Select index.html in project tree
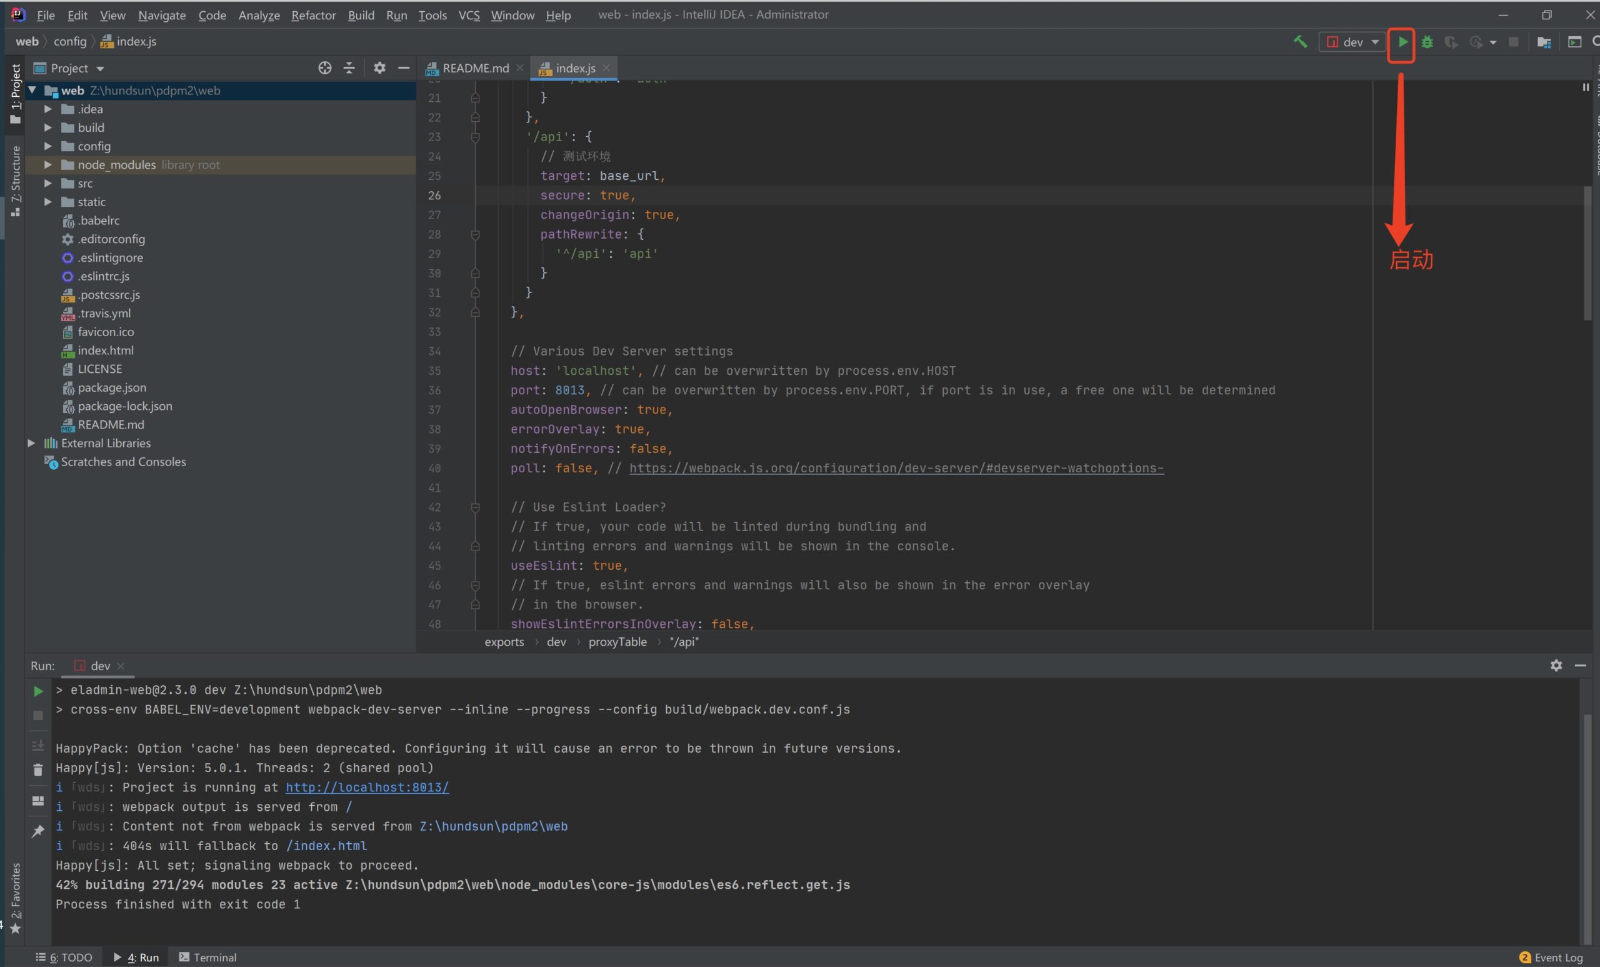 point(105,350)
